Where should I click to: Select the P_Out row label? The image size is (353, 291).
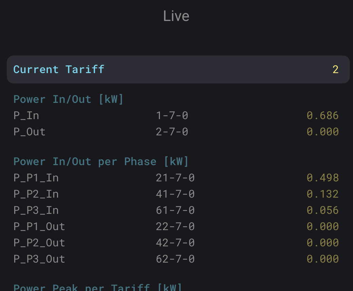(30, 132)
